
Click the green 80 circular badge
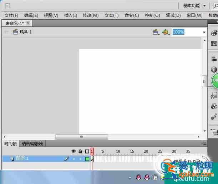pos(215,80)
